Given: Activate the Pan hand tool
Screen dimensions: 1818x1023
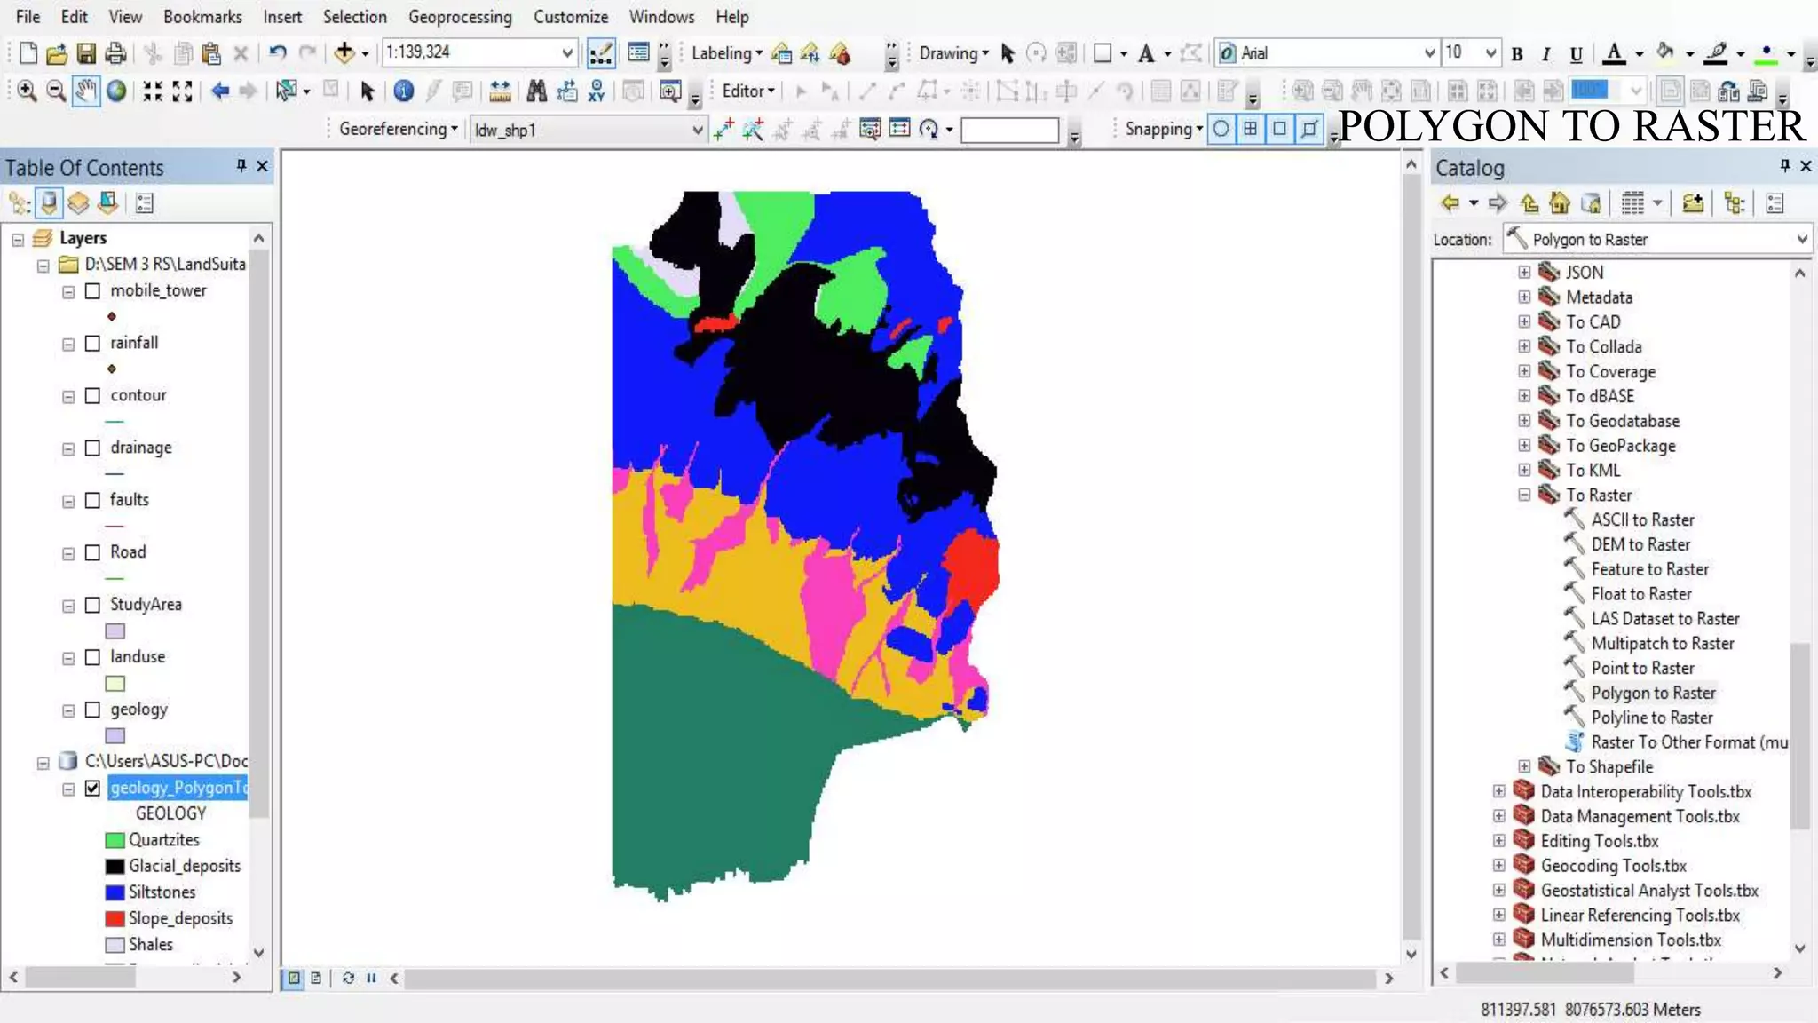Looking at the screenshot, I should 86,91.
